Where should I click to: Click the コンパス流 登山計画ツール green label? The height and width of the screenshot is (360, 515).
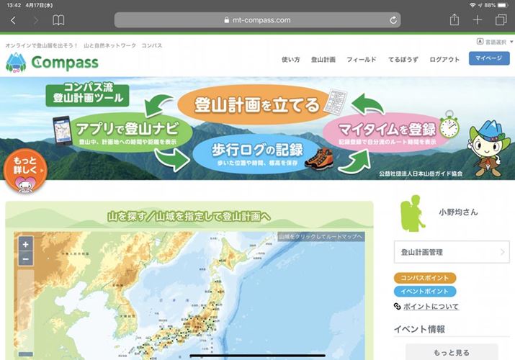87,95
